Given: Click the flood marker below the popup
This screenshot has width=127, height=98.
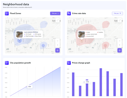Looking at the screenshot, I should click(x=20, y=41).
